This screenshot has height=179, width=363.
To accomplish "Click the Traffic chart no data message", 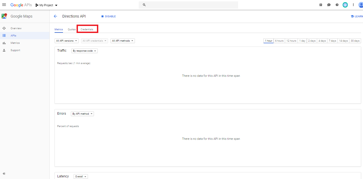I will click(x=211, y=76).
